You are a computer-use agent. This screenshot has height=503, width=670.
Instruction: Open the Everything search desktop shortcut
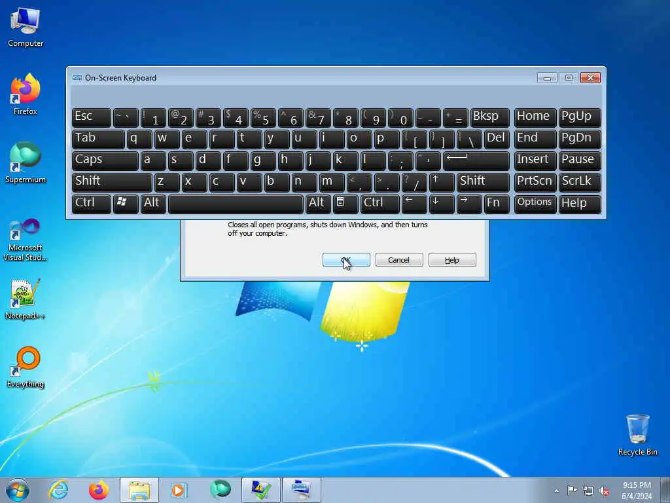tap(26, 367)
